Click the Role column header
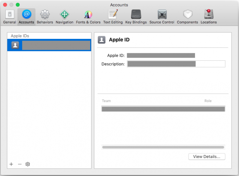This screenshot has height=176, width=239. pyautogui.click(x=208, y=101)
